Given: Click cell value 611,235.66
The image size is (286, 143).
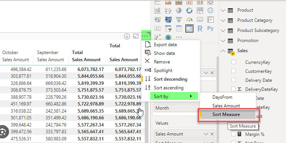Looking at the screenshot, I should [x=56, y=69].
